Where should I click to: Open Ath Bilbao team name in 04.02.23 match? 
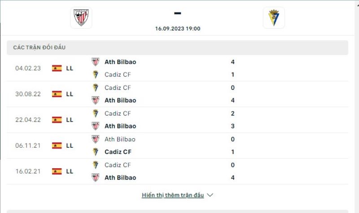tap(120, 62)
